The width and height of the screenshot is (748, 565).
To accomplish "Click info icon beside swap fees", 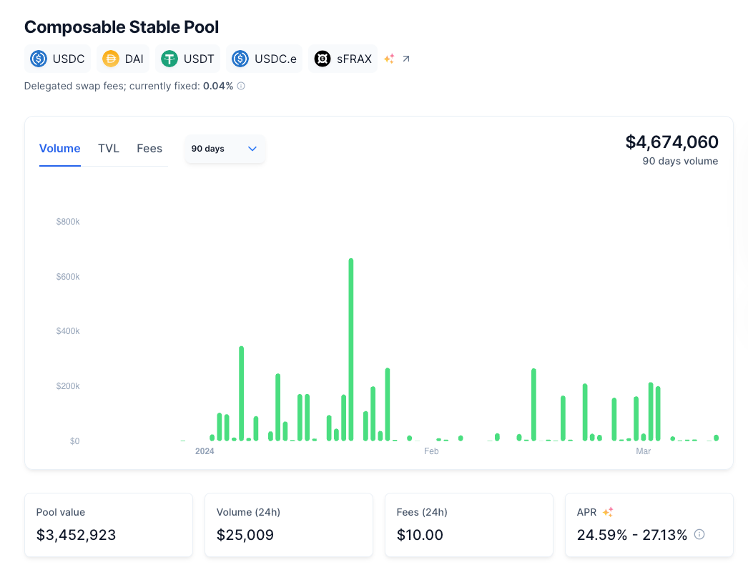I will click(x=241, y=86).
